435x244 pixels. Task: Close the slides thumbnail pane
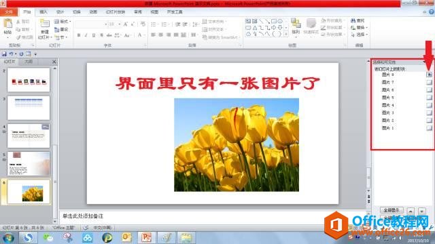[x=54, y=62]
